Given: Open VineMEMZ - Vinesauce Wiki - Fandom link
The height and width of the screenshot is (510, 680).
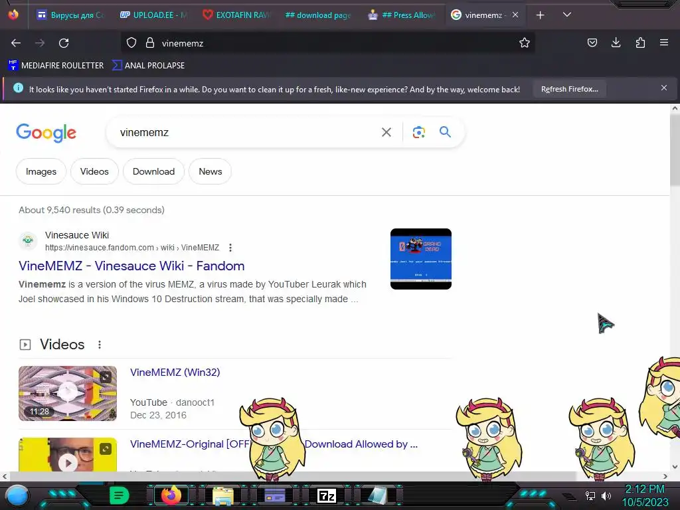Looking at the screenshot, I should [131, 266].
